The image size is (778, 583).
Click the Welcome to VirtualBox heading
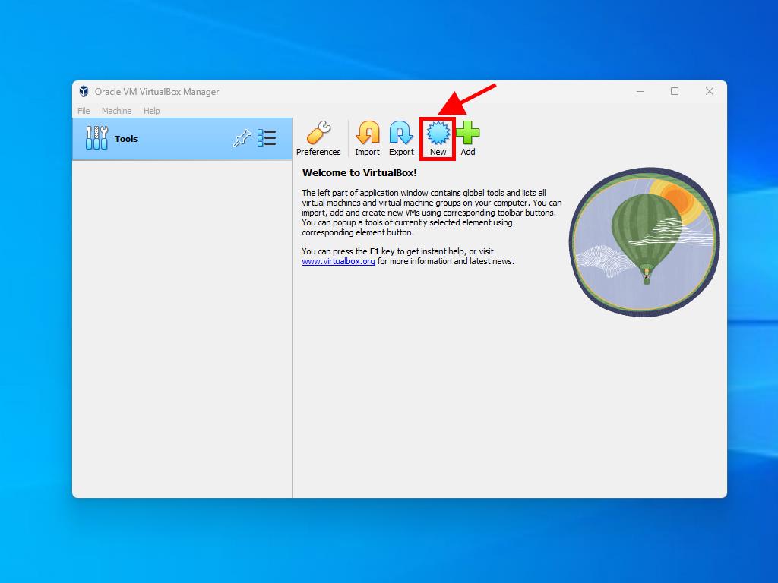click(356, 172)
